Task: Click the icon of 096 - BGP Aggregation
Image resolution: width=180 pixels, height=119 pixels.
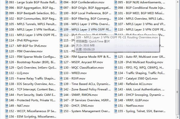Action: (x=7, y=8)
